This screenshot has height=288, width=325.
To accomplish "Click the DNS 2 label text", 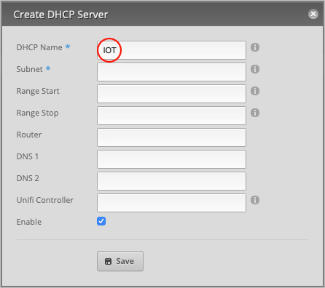I will pos(28,178).
